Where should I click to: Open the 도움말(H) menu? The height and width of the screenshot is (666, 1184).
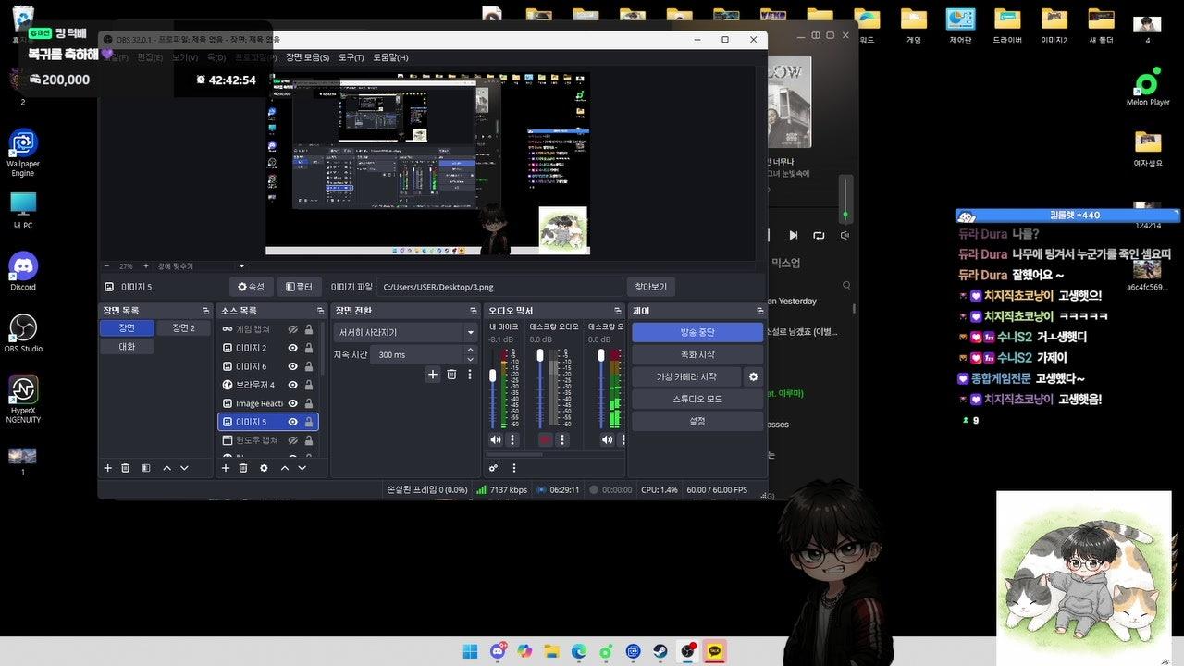pyautogui.click(x=390, y=57)
